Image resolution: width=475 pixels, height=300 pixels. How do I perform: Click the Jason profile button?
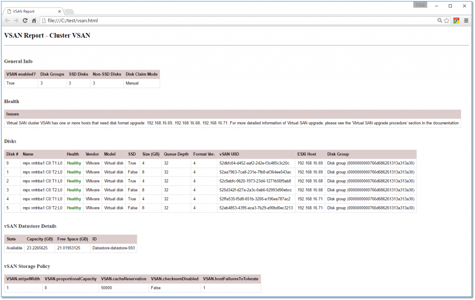click(x=420, y=5)
